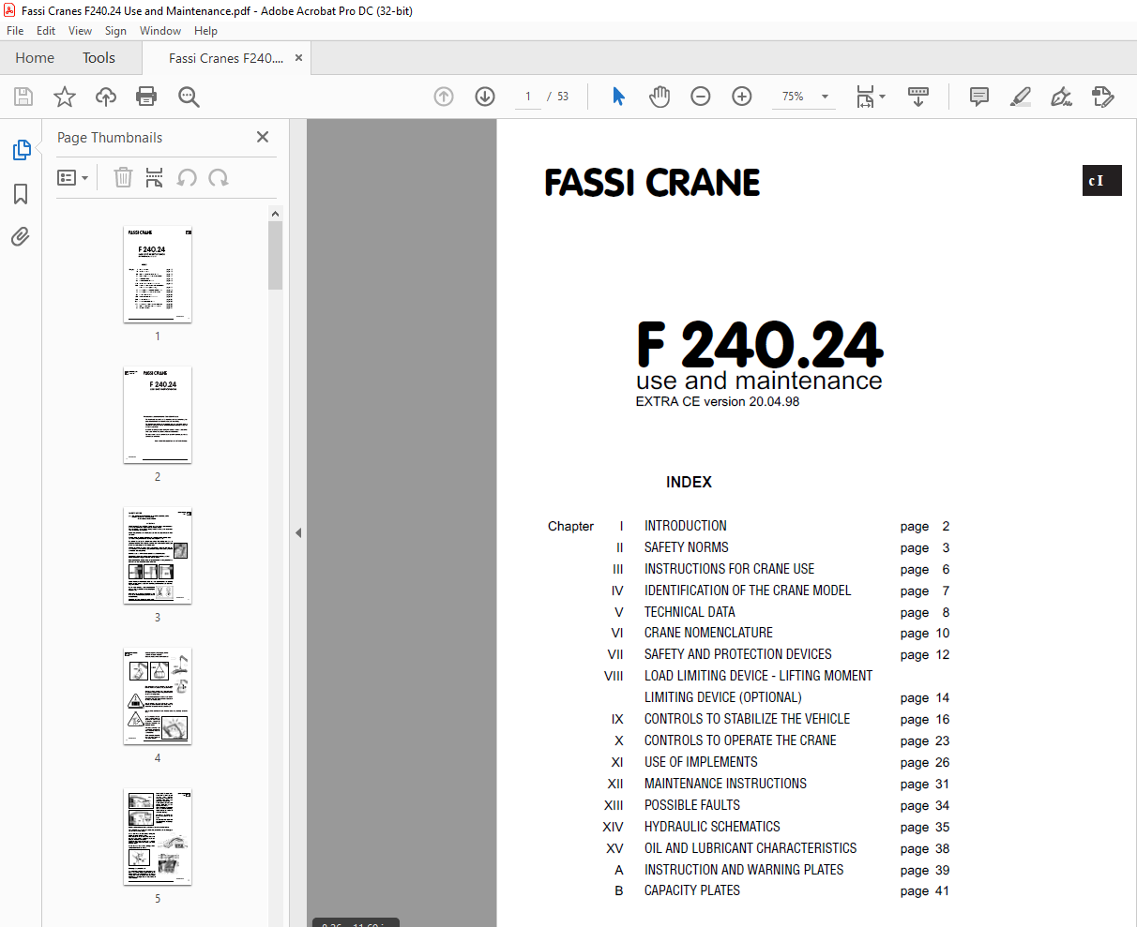Click the Edit/share stamp icon in toolbar
Screen dimensions: 1137x927
(1103, 97)
